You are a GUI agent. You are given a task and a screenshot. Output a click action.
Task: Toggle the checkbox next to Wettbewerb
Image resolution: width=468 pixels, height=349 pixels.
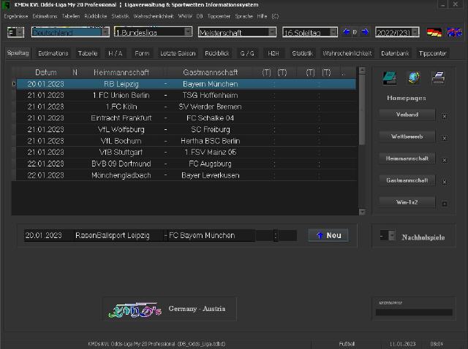click(445, 138)
